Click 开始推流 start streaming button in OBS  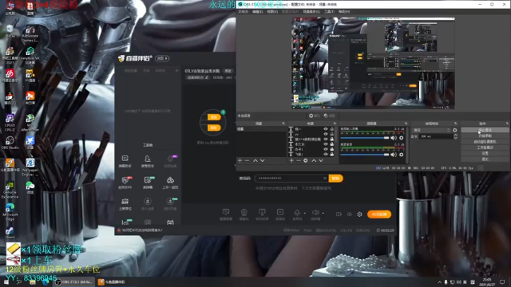pyautogui.click(x=485, y=130)
